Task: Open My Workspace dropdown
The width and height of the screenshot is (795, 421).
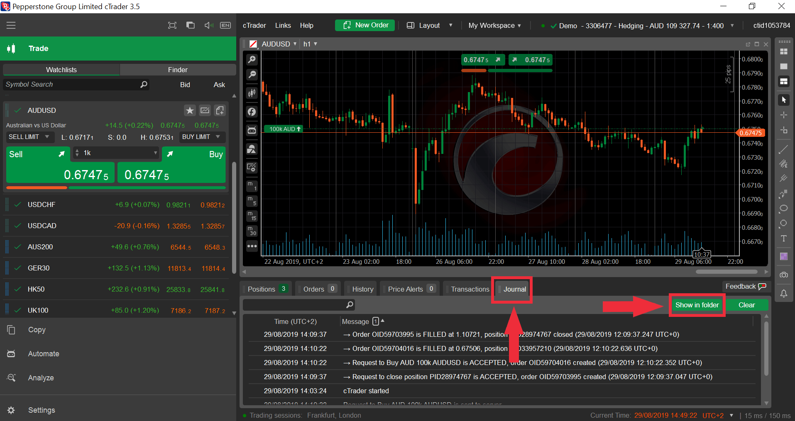Action: click(494, 25)
